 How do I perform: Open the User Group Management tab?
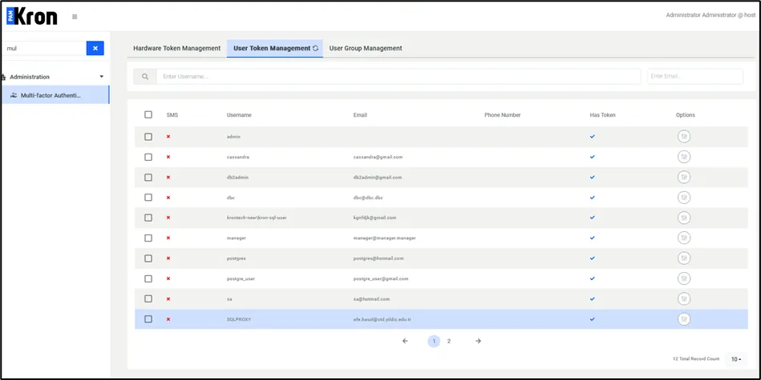(x=366, y=49)
